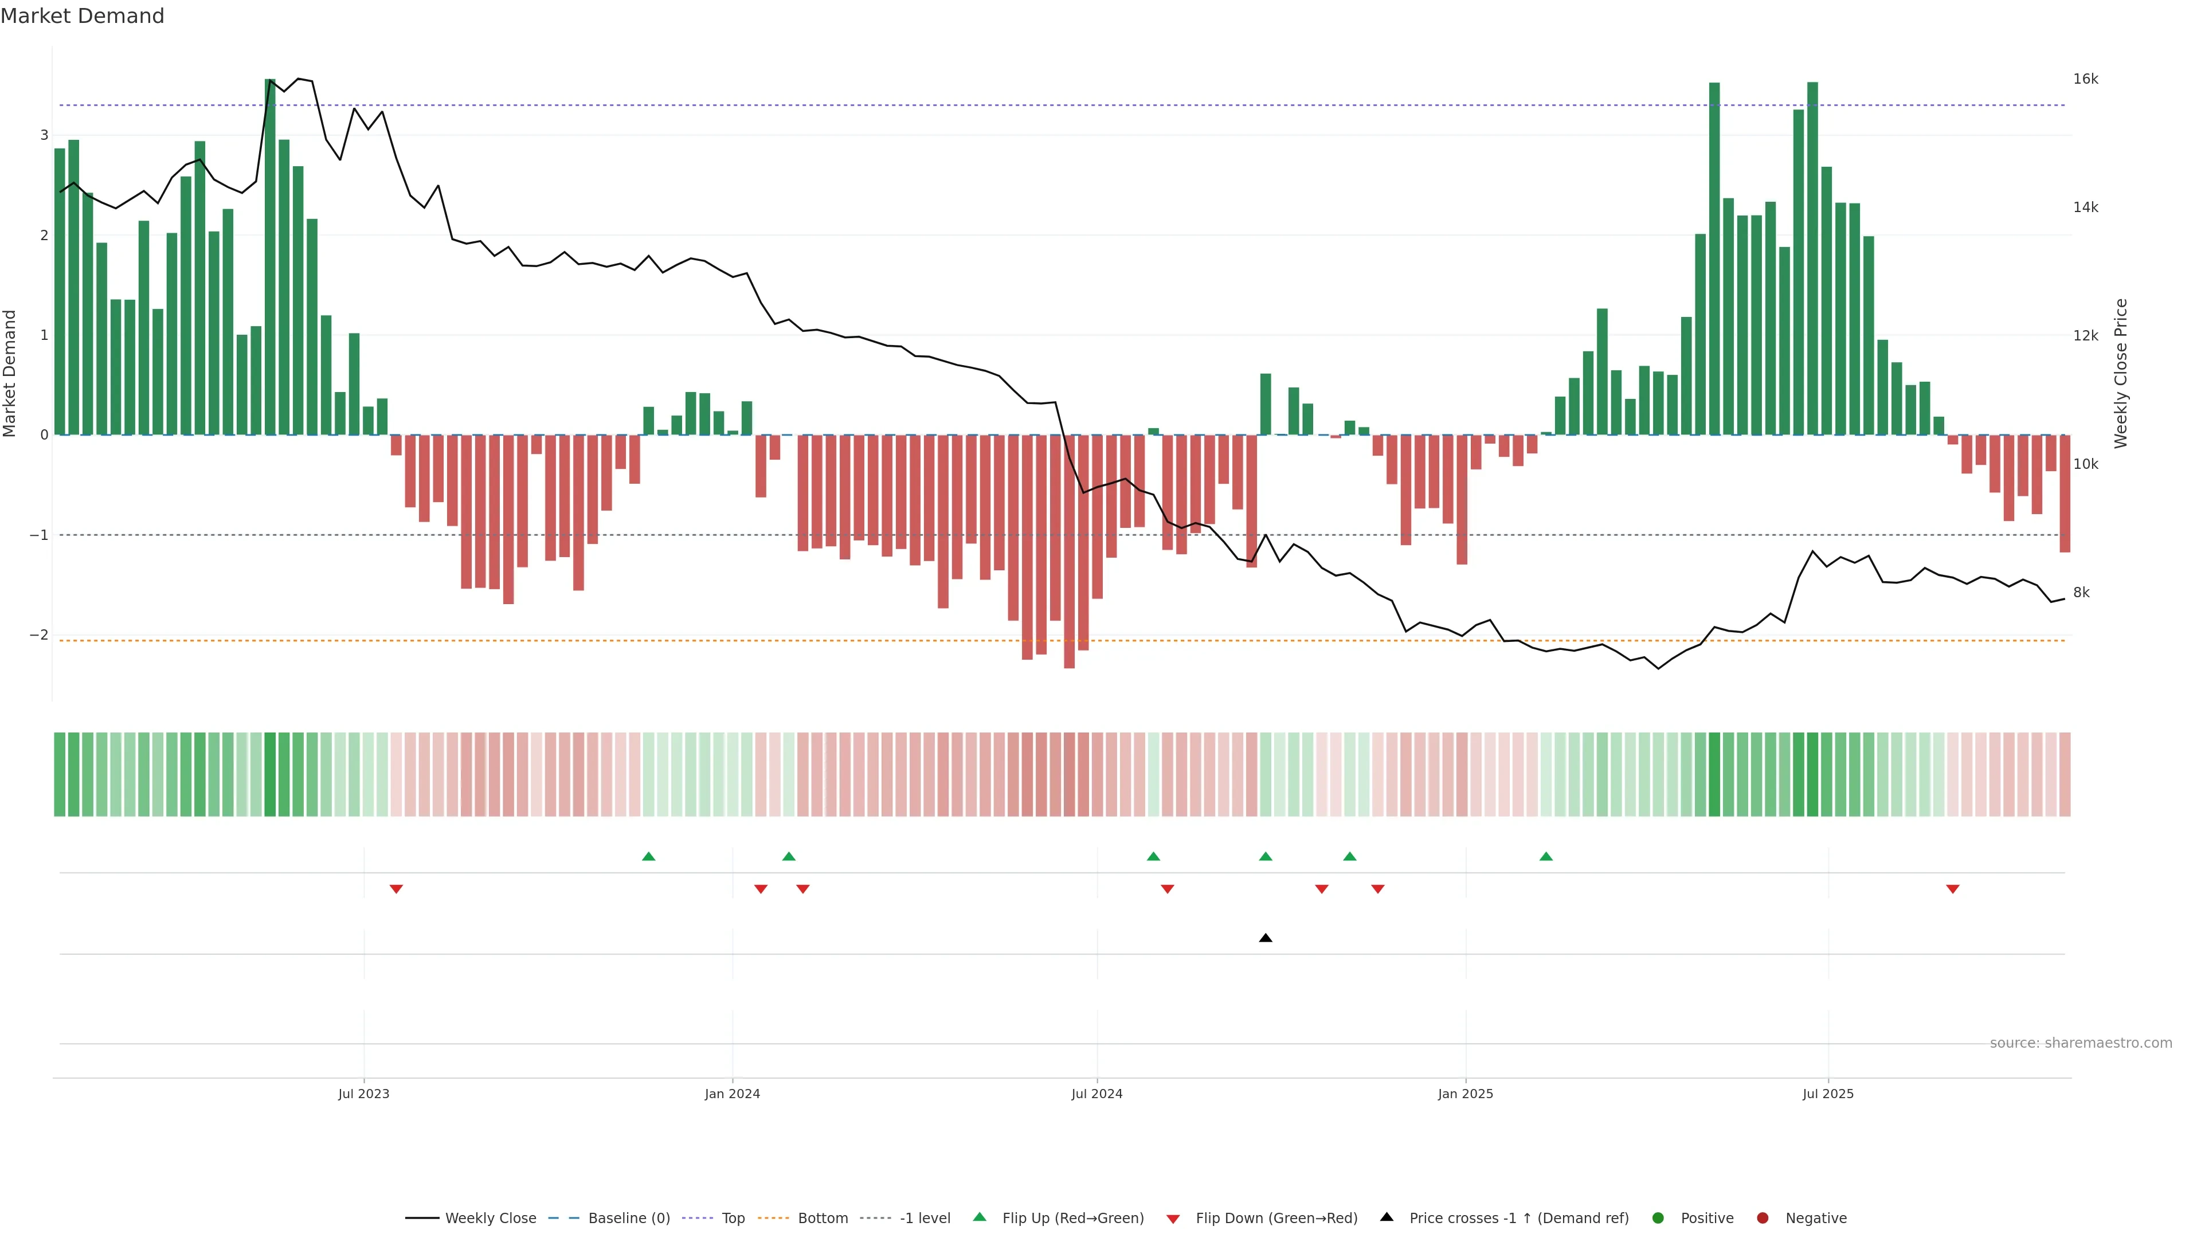Click the first red flip-down triangle marker

coord(397,890)
